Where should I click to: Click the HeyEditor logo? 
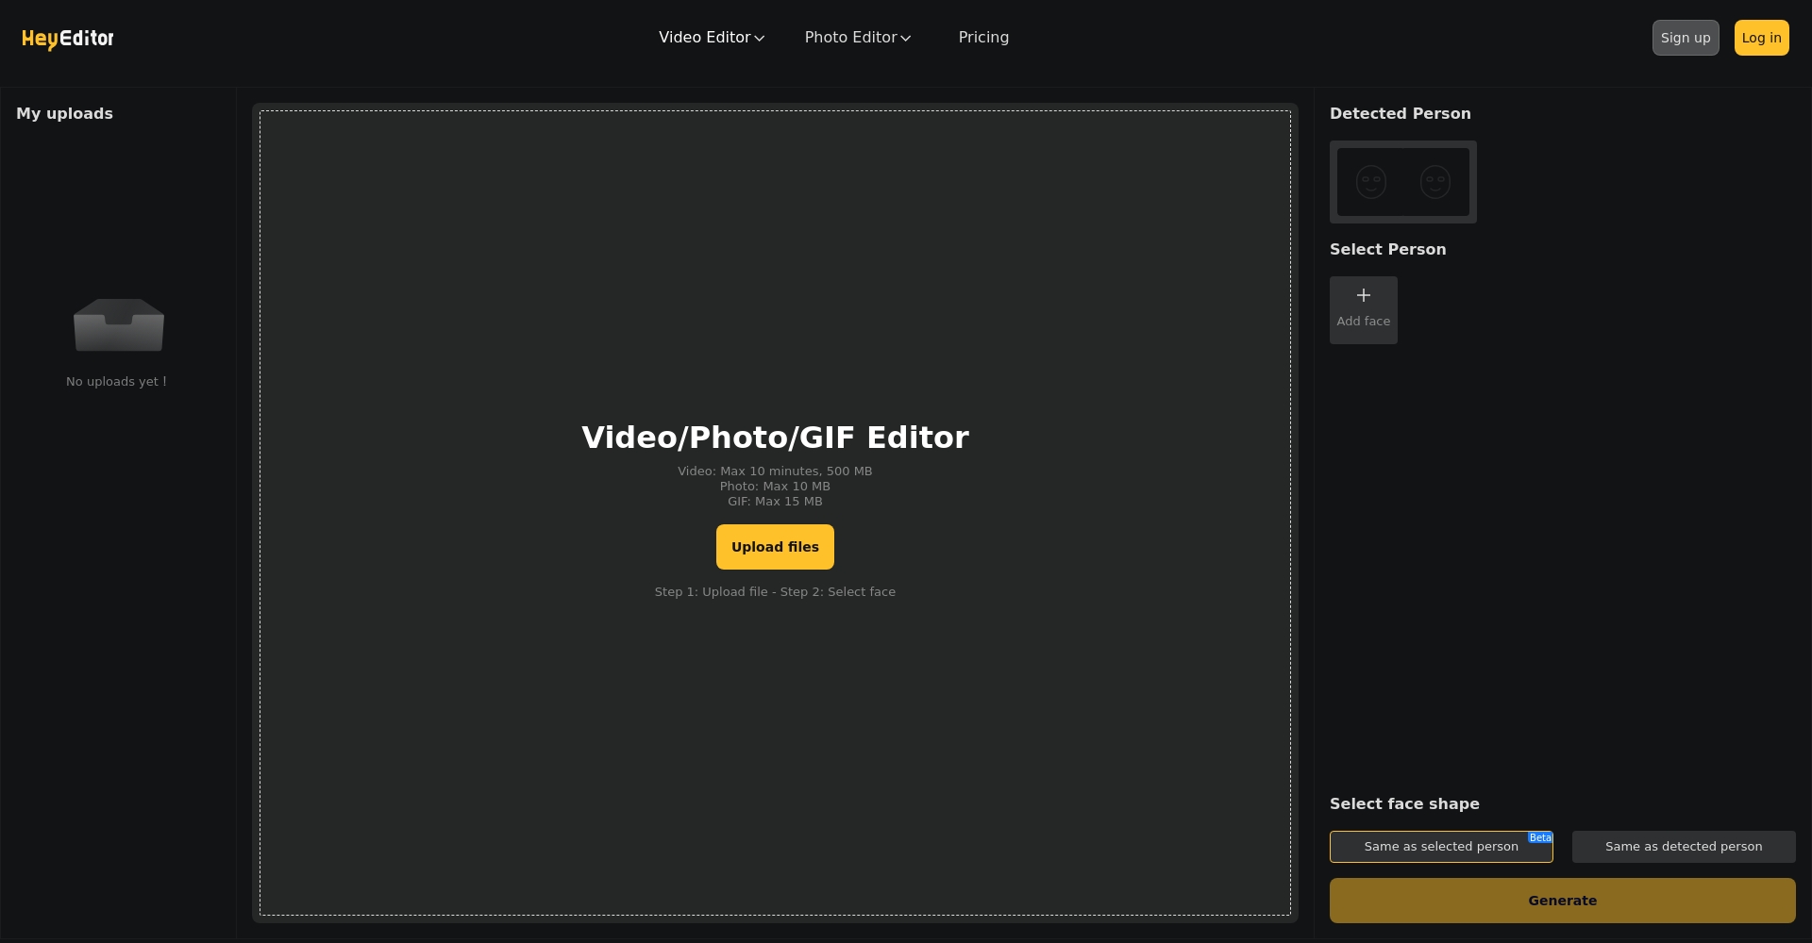(67, 38)
